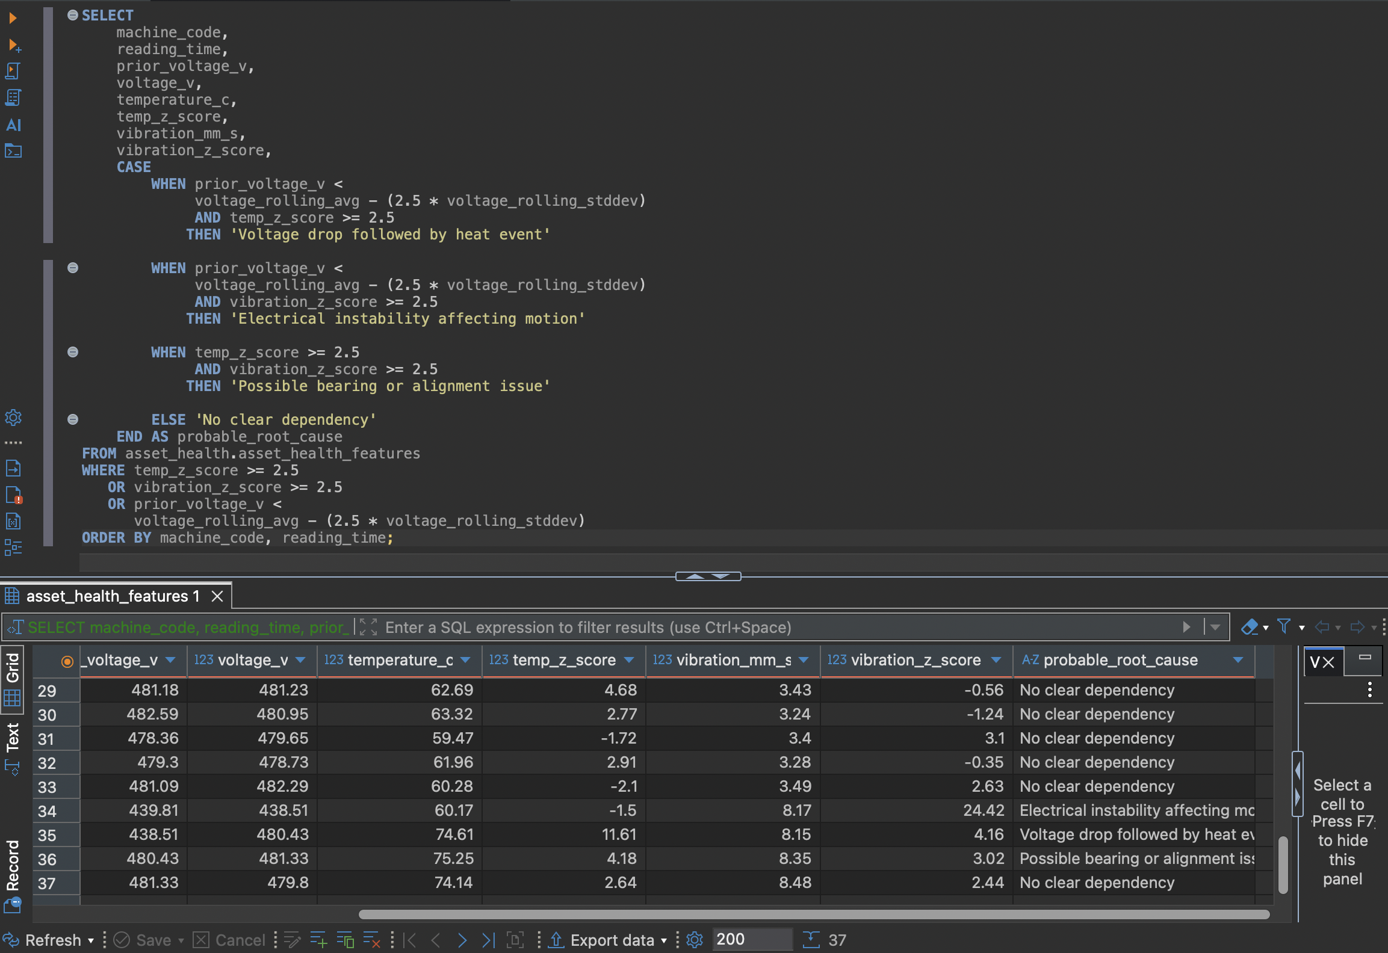This screenshot has width=1388, height=953.
Task: Open the temp_z_score column filter arrow
Action: pos(629,661)
